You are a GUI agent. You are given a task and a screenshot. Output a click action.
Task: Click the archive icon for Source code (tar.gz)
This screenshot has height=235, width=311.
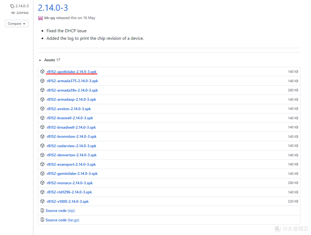42,220
